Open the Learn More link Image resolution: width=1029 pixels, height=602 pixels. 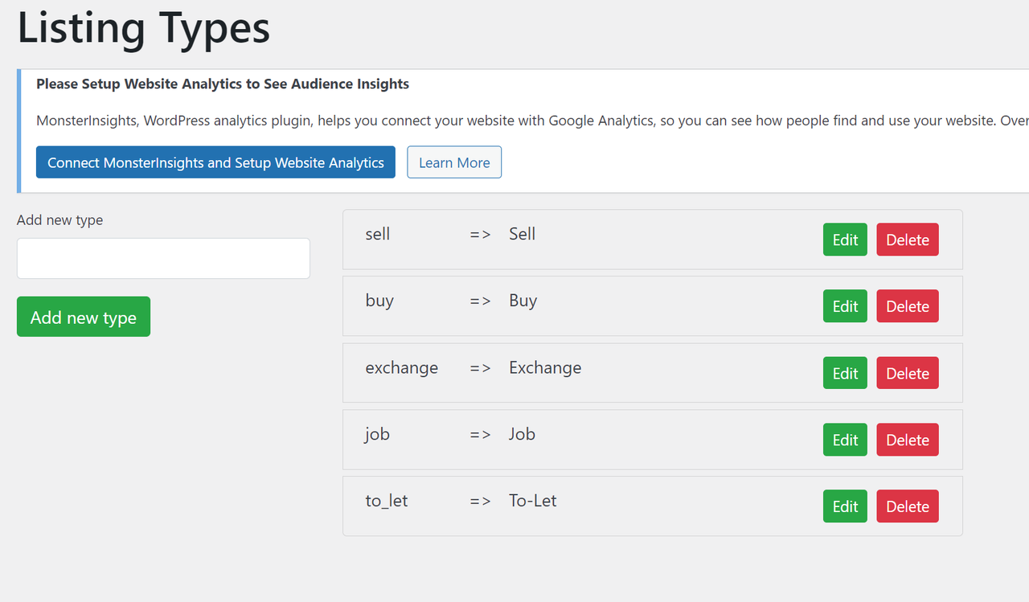454,162
